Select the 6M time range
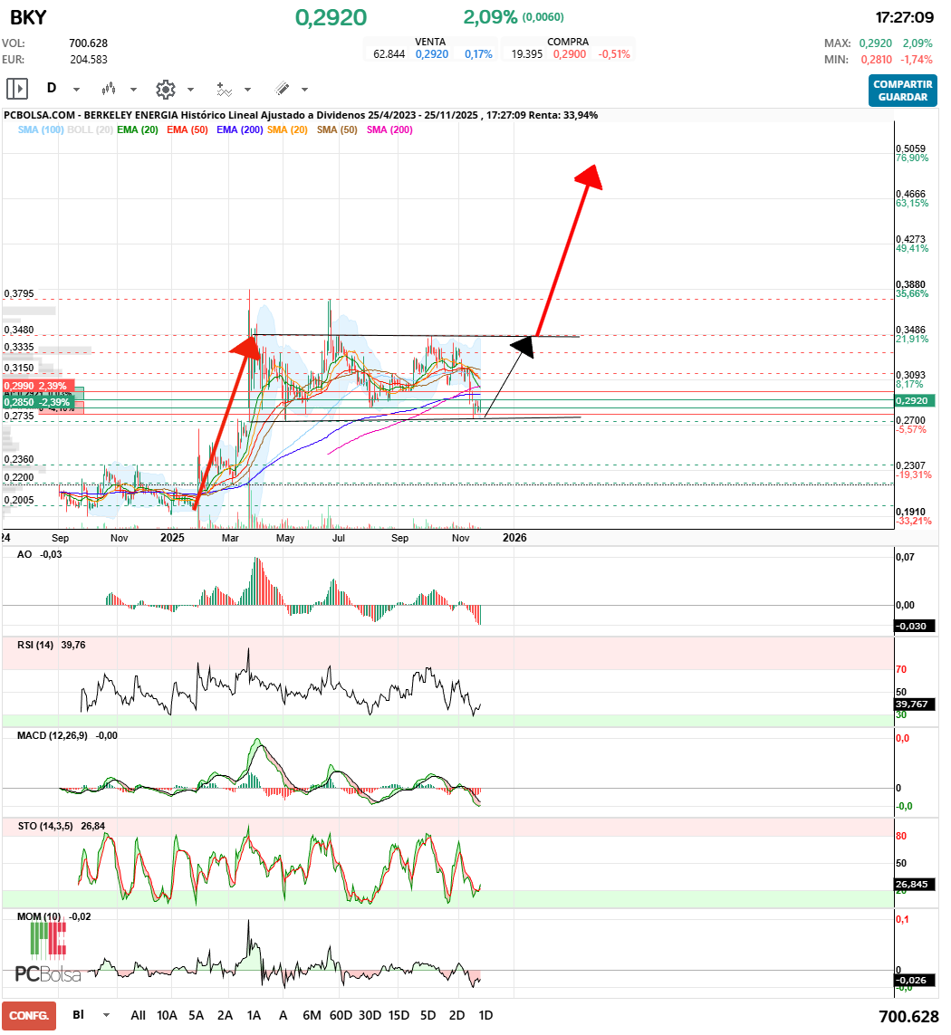The image size is (951, 1035). 312,1015
